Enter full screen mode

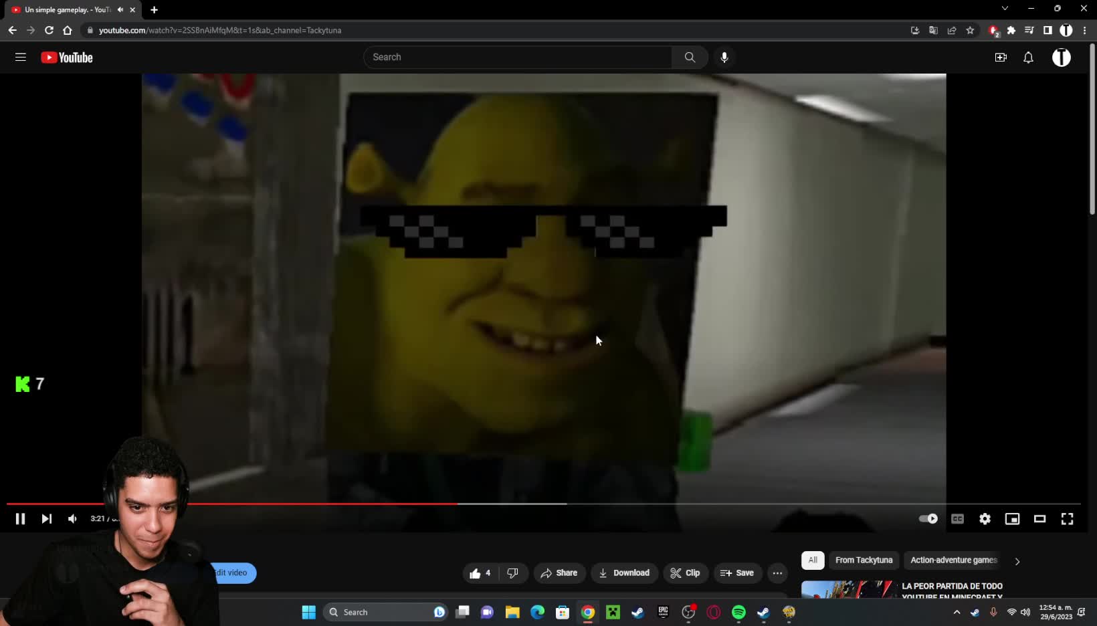click(x=1067, y=519)
